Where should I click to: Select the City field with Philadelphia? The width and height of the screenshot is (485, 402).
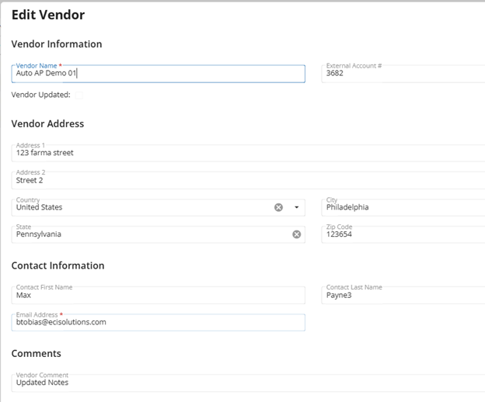(403, 207)
